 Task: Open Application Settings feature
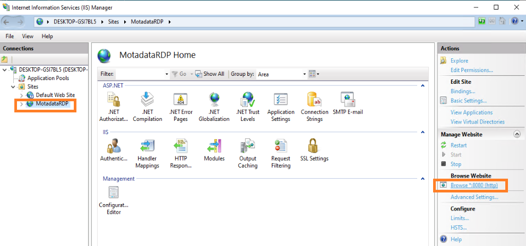click(281, 106)
